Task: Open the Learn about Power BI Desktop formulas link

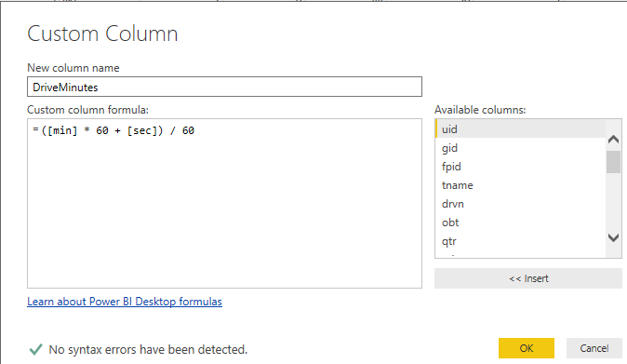Action: click(125, 302)
